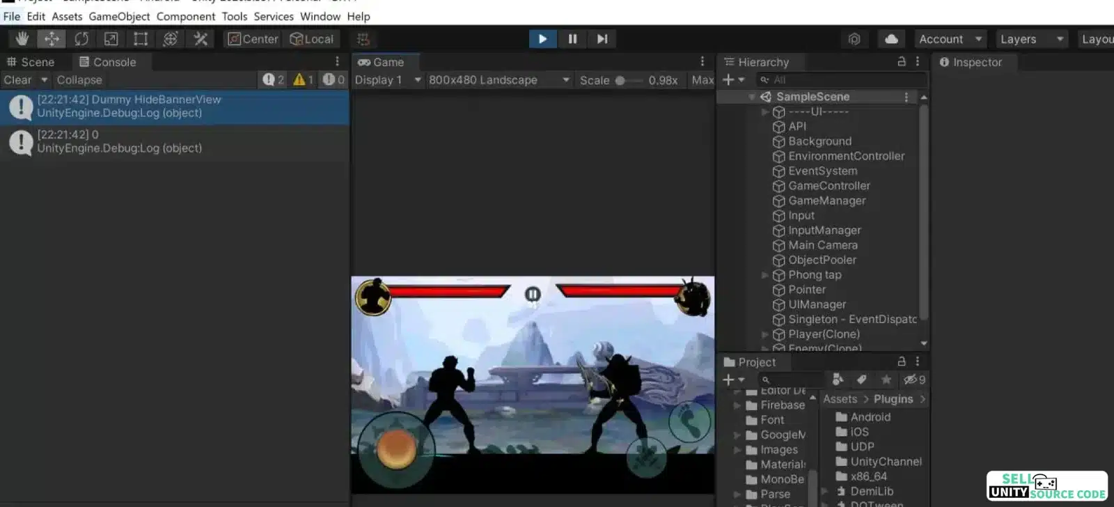Toggle handle rotation with the Local button

coord(312,39)
